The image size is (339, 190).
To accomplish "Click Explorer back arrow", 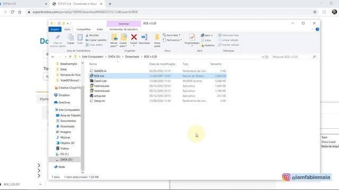I will point(53,57).
